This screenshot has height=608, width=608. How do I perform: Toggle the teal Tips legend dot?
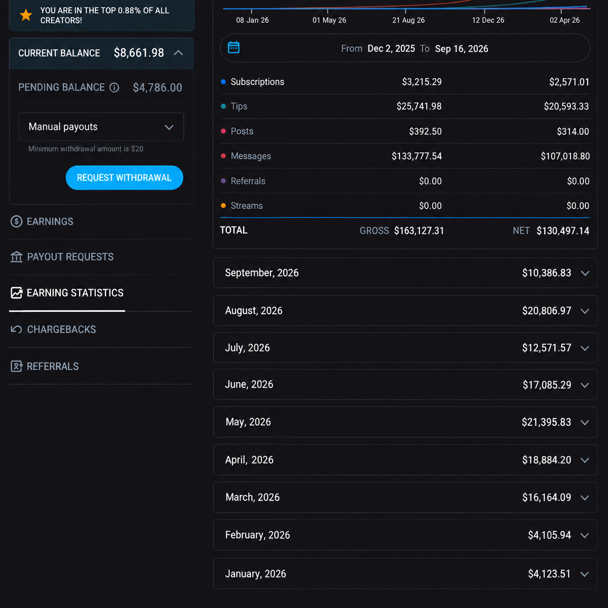pyautogui.click(x=223, y=106)
